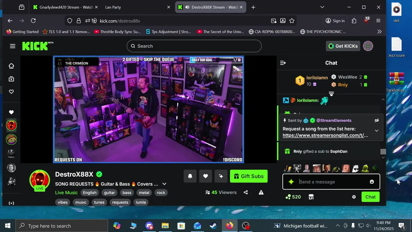Image resolution: width=412 pixels, height=232 pixels.
Task: Open Browse icon in Kick sidebar
Action: pyautogui.click(x=11, y=79)
